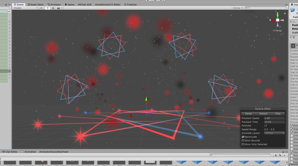Collapse the Transform component foldout
Screen dimensions: 298x166
click(291, 22)
